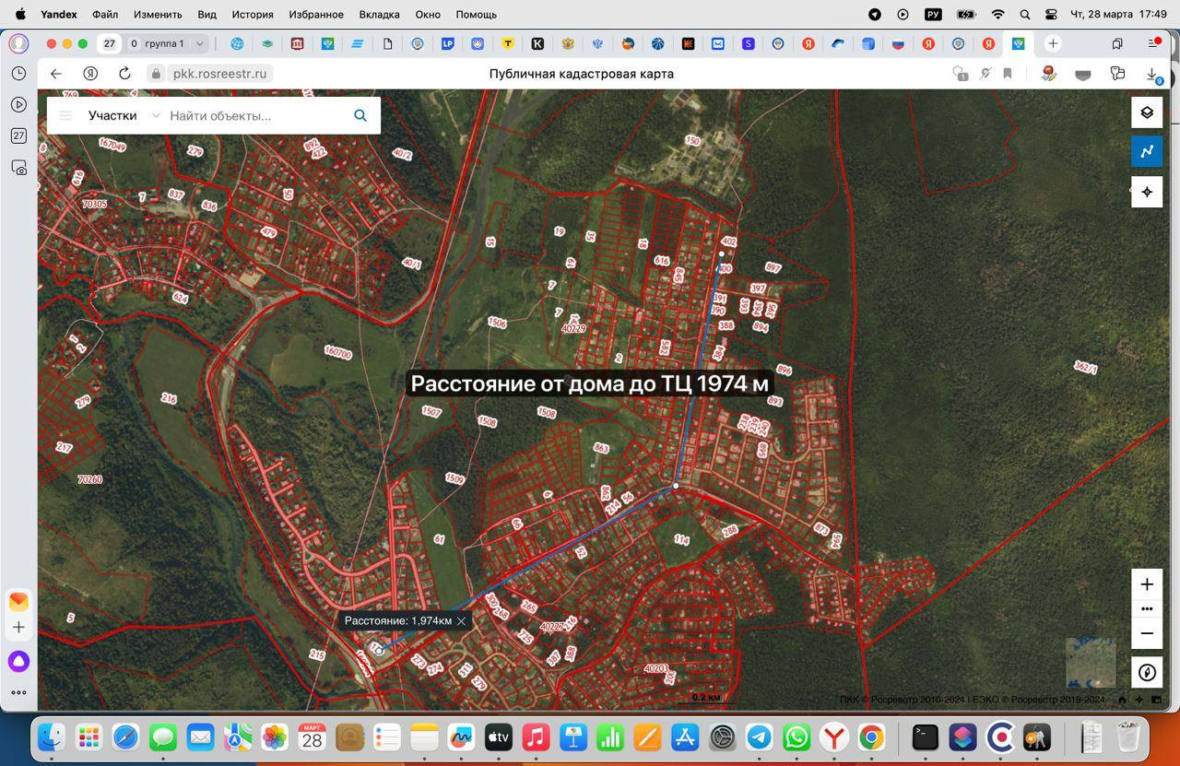Open the hamburger menu in search panel

click(65, 115)
